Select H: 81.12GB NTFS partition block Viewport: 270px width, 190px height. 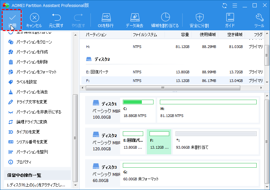[x=208, y=110]
